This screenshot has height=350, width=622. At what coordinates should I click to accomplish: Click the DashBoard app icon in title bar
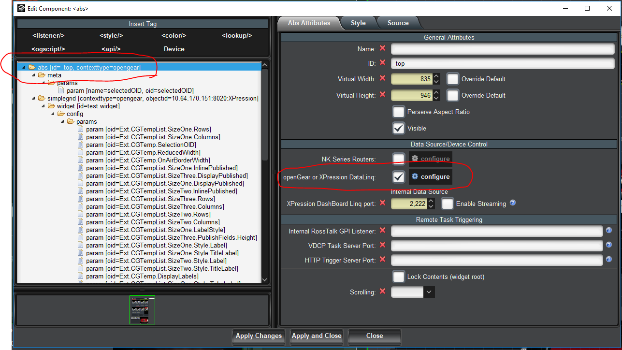[21, 8]
